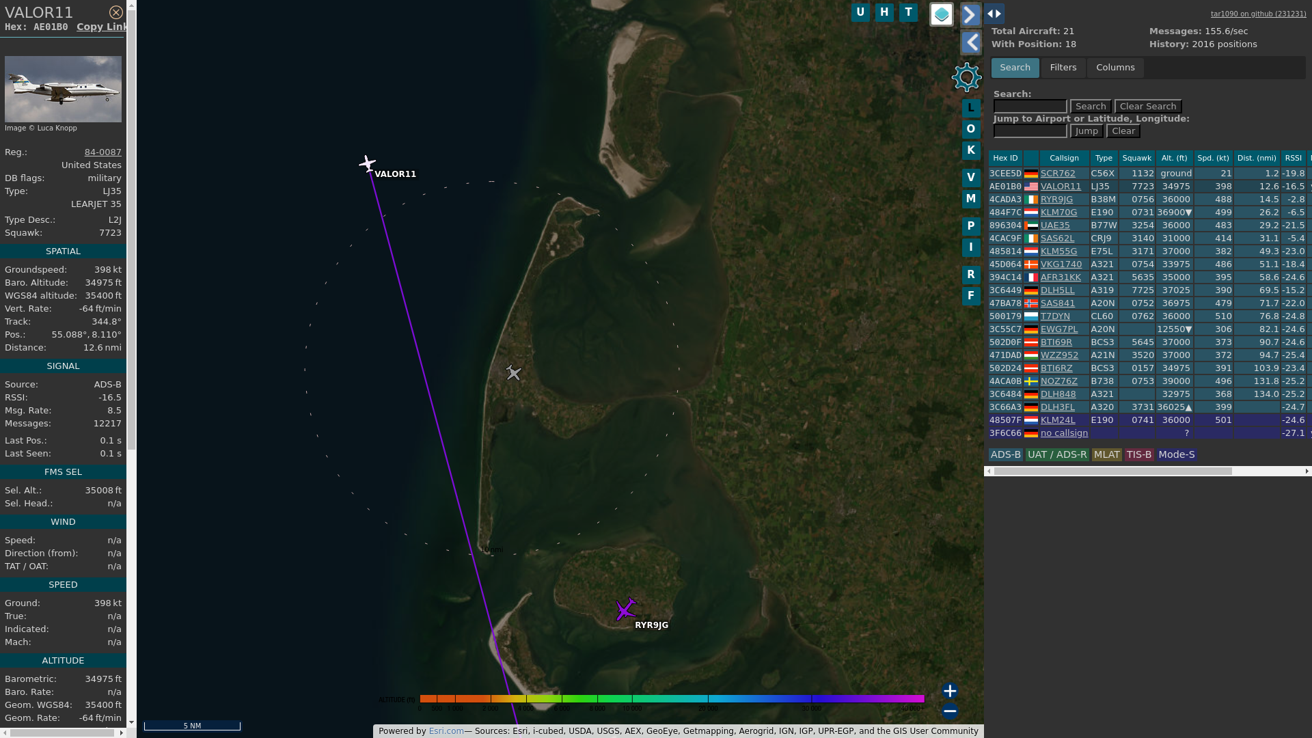Toggle the P map button
Image resolution: width=1312 pixels, height=738 pixels.
[970, 226]
